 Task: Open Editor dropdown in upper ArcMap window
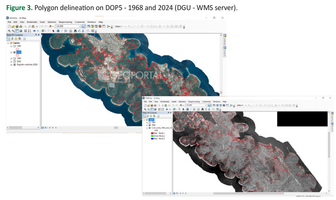[118, 26]
